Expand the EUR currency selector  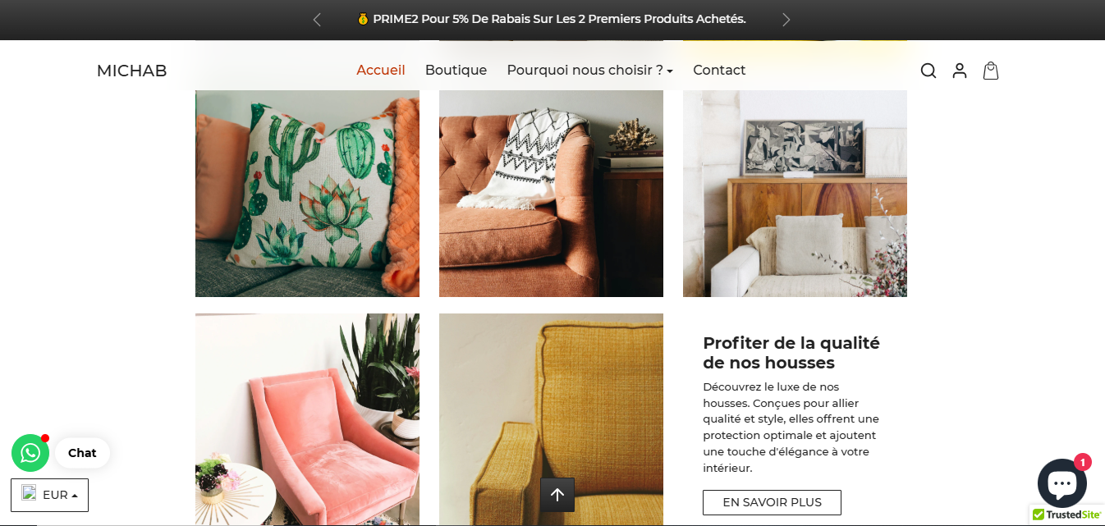[x=49, y=495]
